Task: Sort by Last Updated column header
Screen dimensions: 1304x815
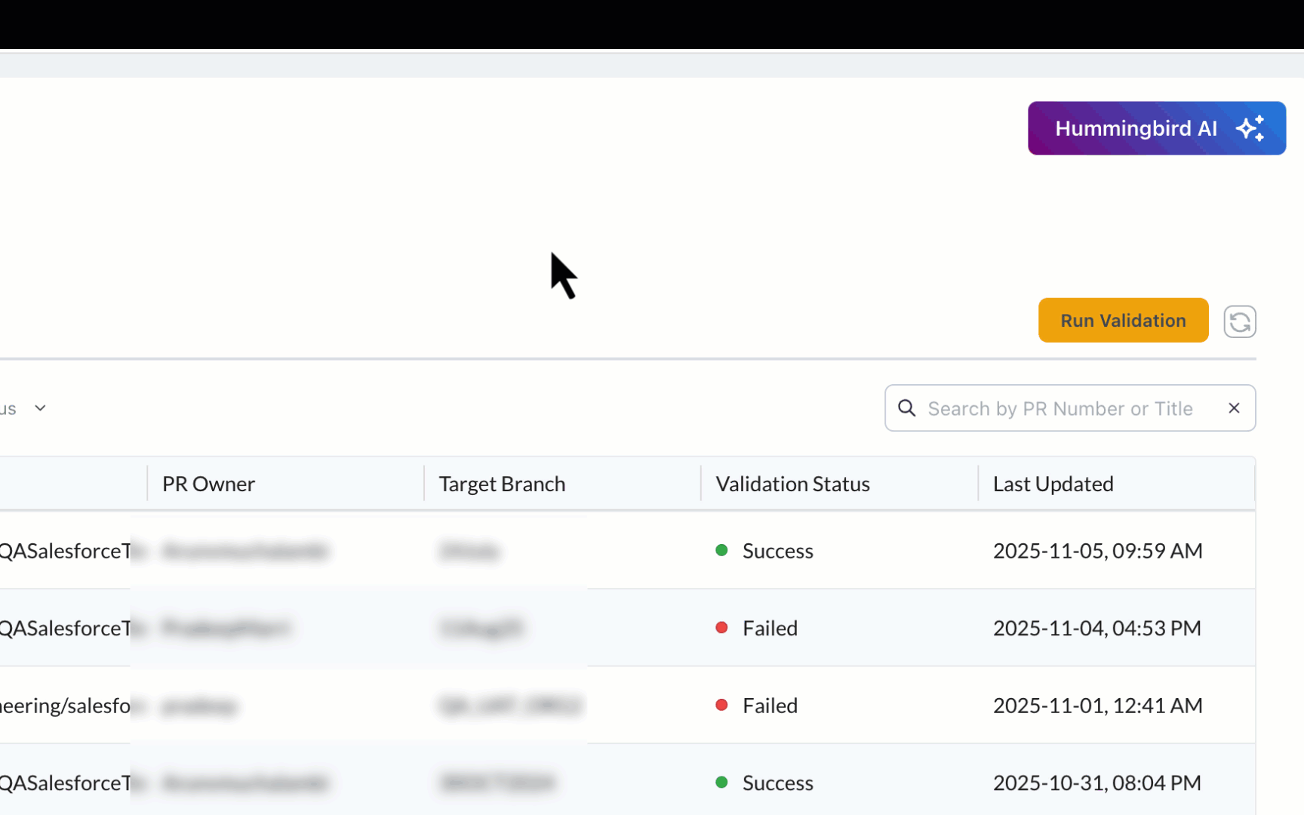Action: point(1053,484)
